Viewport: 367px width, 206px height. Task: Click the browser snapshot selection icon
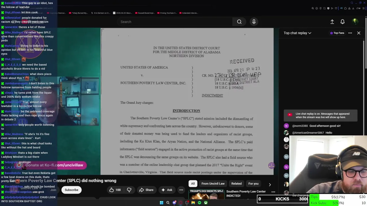[x=324, y=8]
